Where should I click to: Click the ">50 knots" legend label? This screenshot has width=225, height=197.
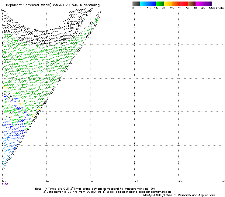click(x=216, y=8)
